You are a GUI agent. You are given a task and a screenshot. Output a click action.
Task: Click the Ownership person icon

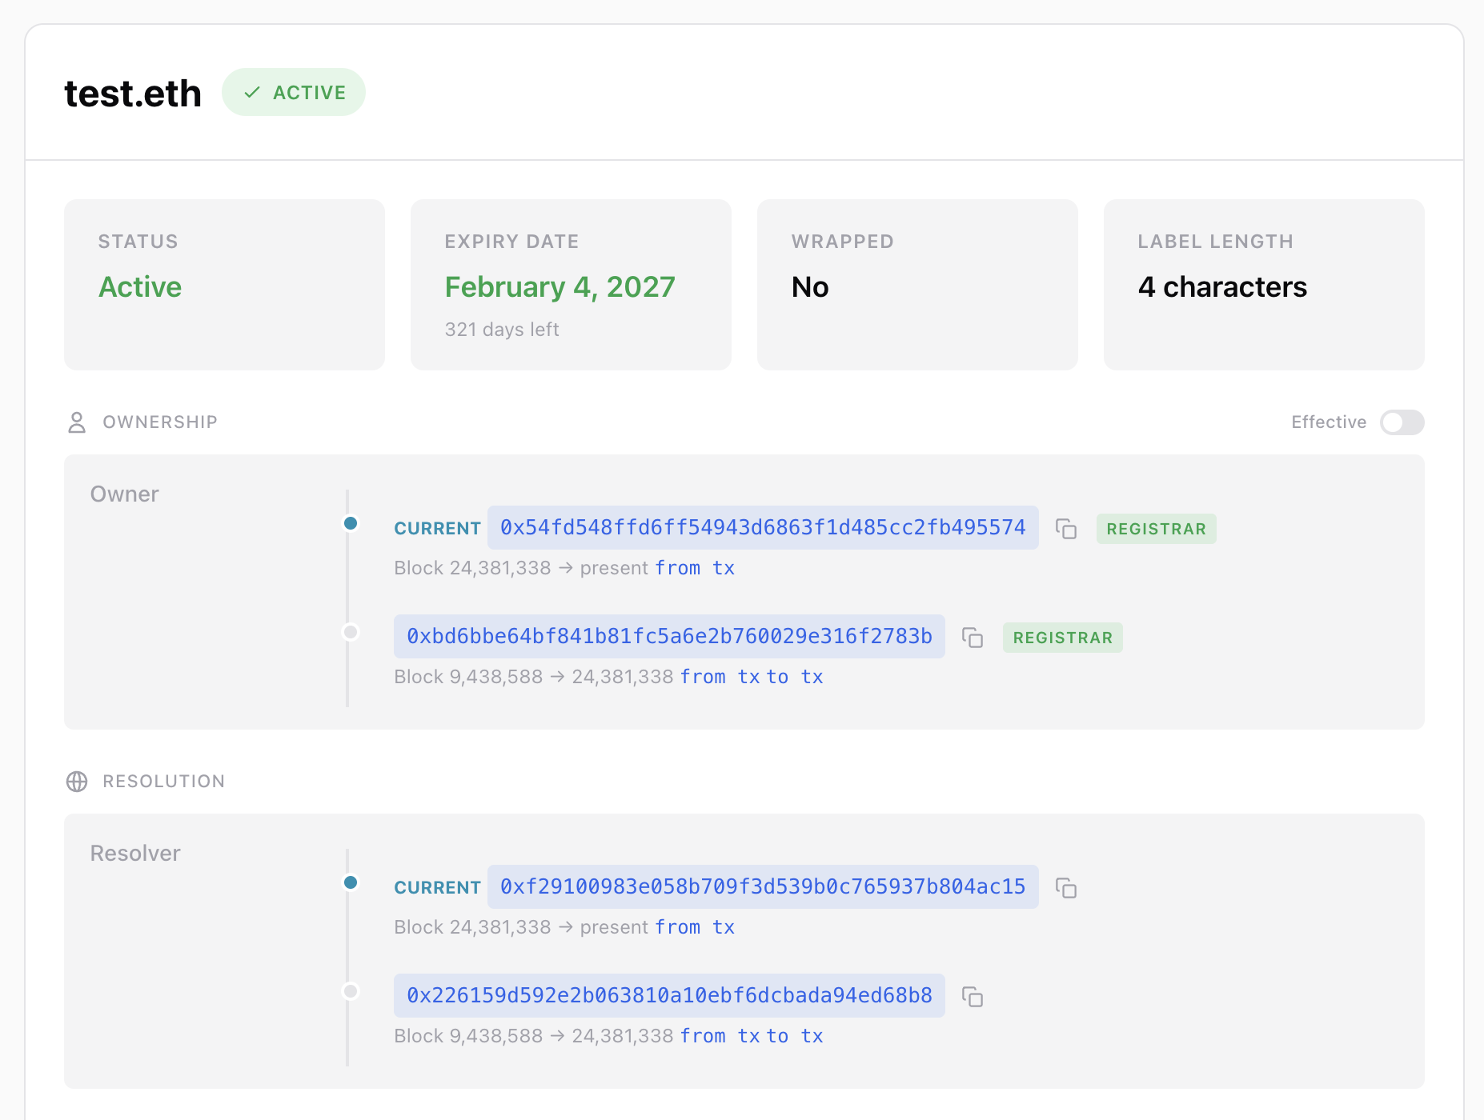77,422
